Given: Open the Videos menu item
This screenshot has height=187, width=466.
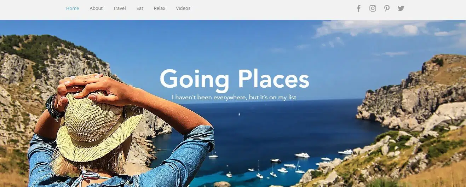Looking at the screenshot, I should tap(183, 8).
